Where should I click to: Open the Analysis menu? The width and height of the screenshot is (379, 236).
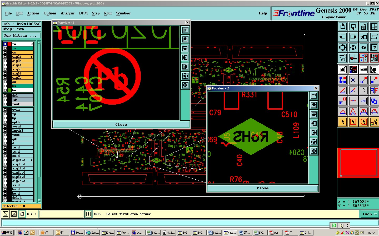pos(68,13)
